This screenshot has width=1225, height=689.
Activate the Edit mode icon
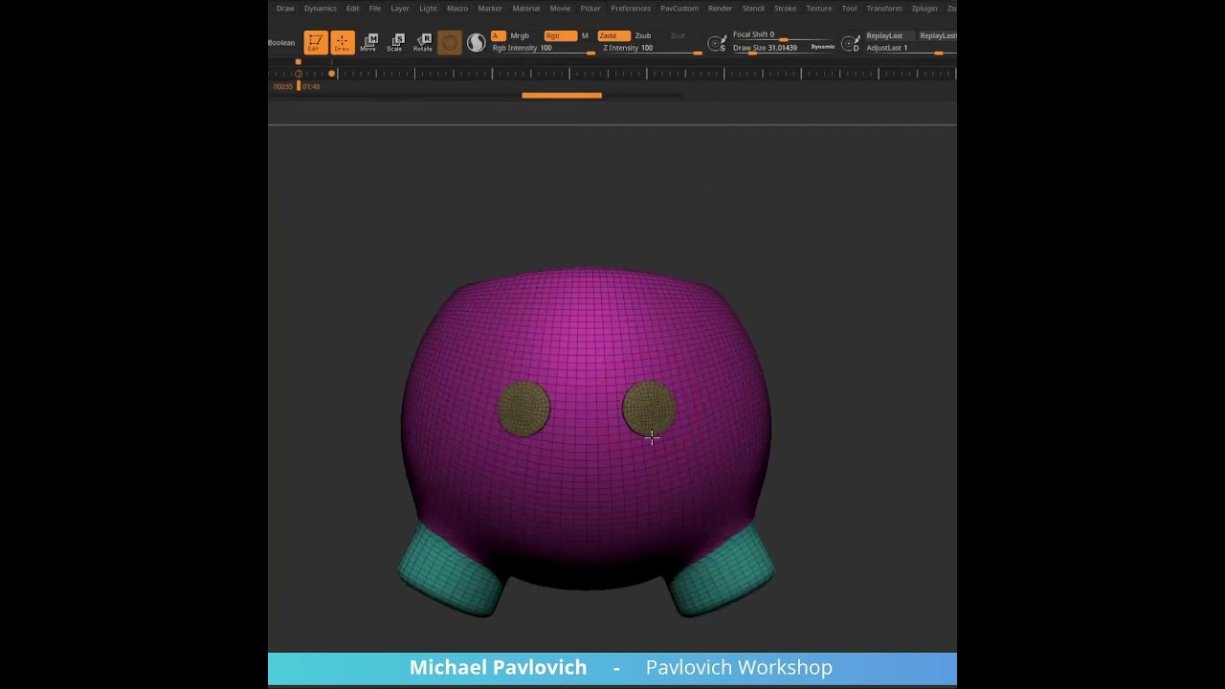[315, 42]
